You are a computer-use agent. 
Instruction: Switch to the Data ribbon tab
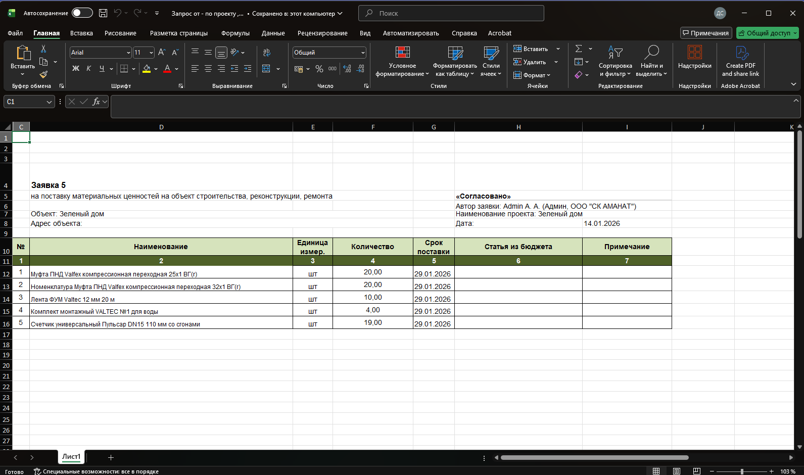click(x=273, y=33)
